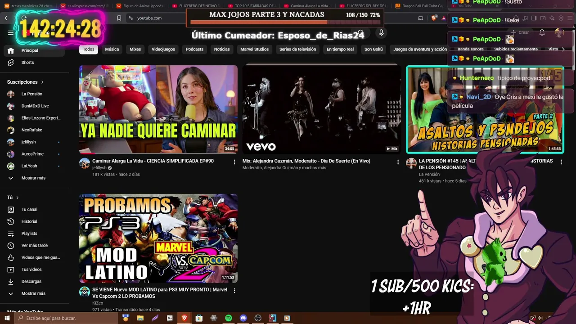576x324 pixels.
Task: Switch to Dragon Ball Full Color browser tab
Action: (419, 6)
